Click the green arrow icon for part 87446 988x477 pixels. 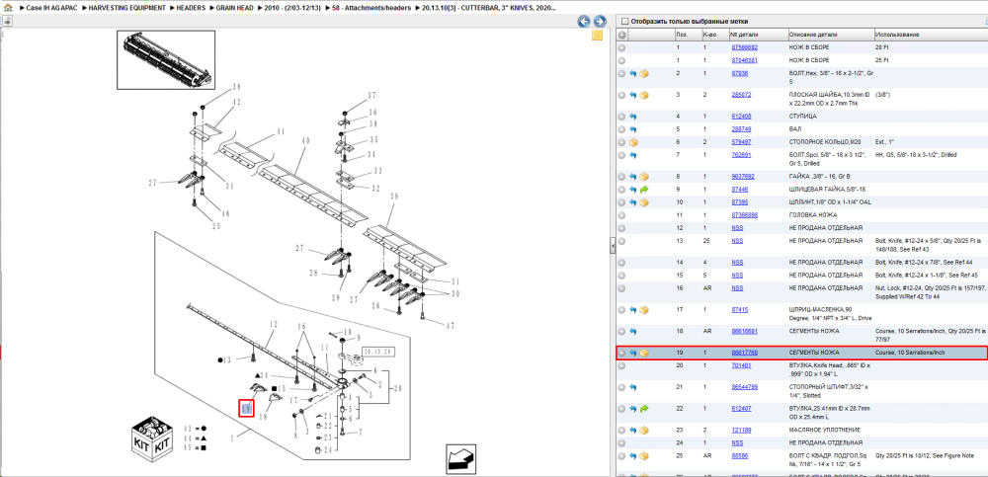click(x=644, y=190)
